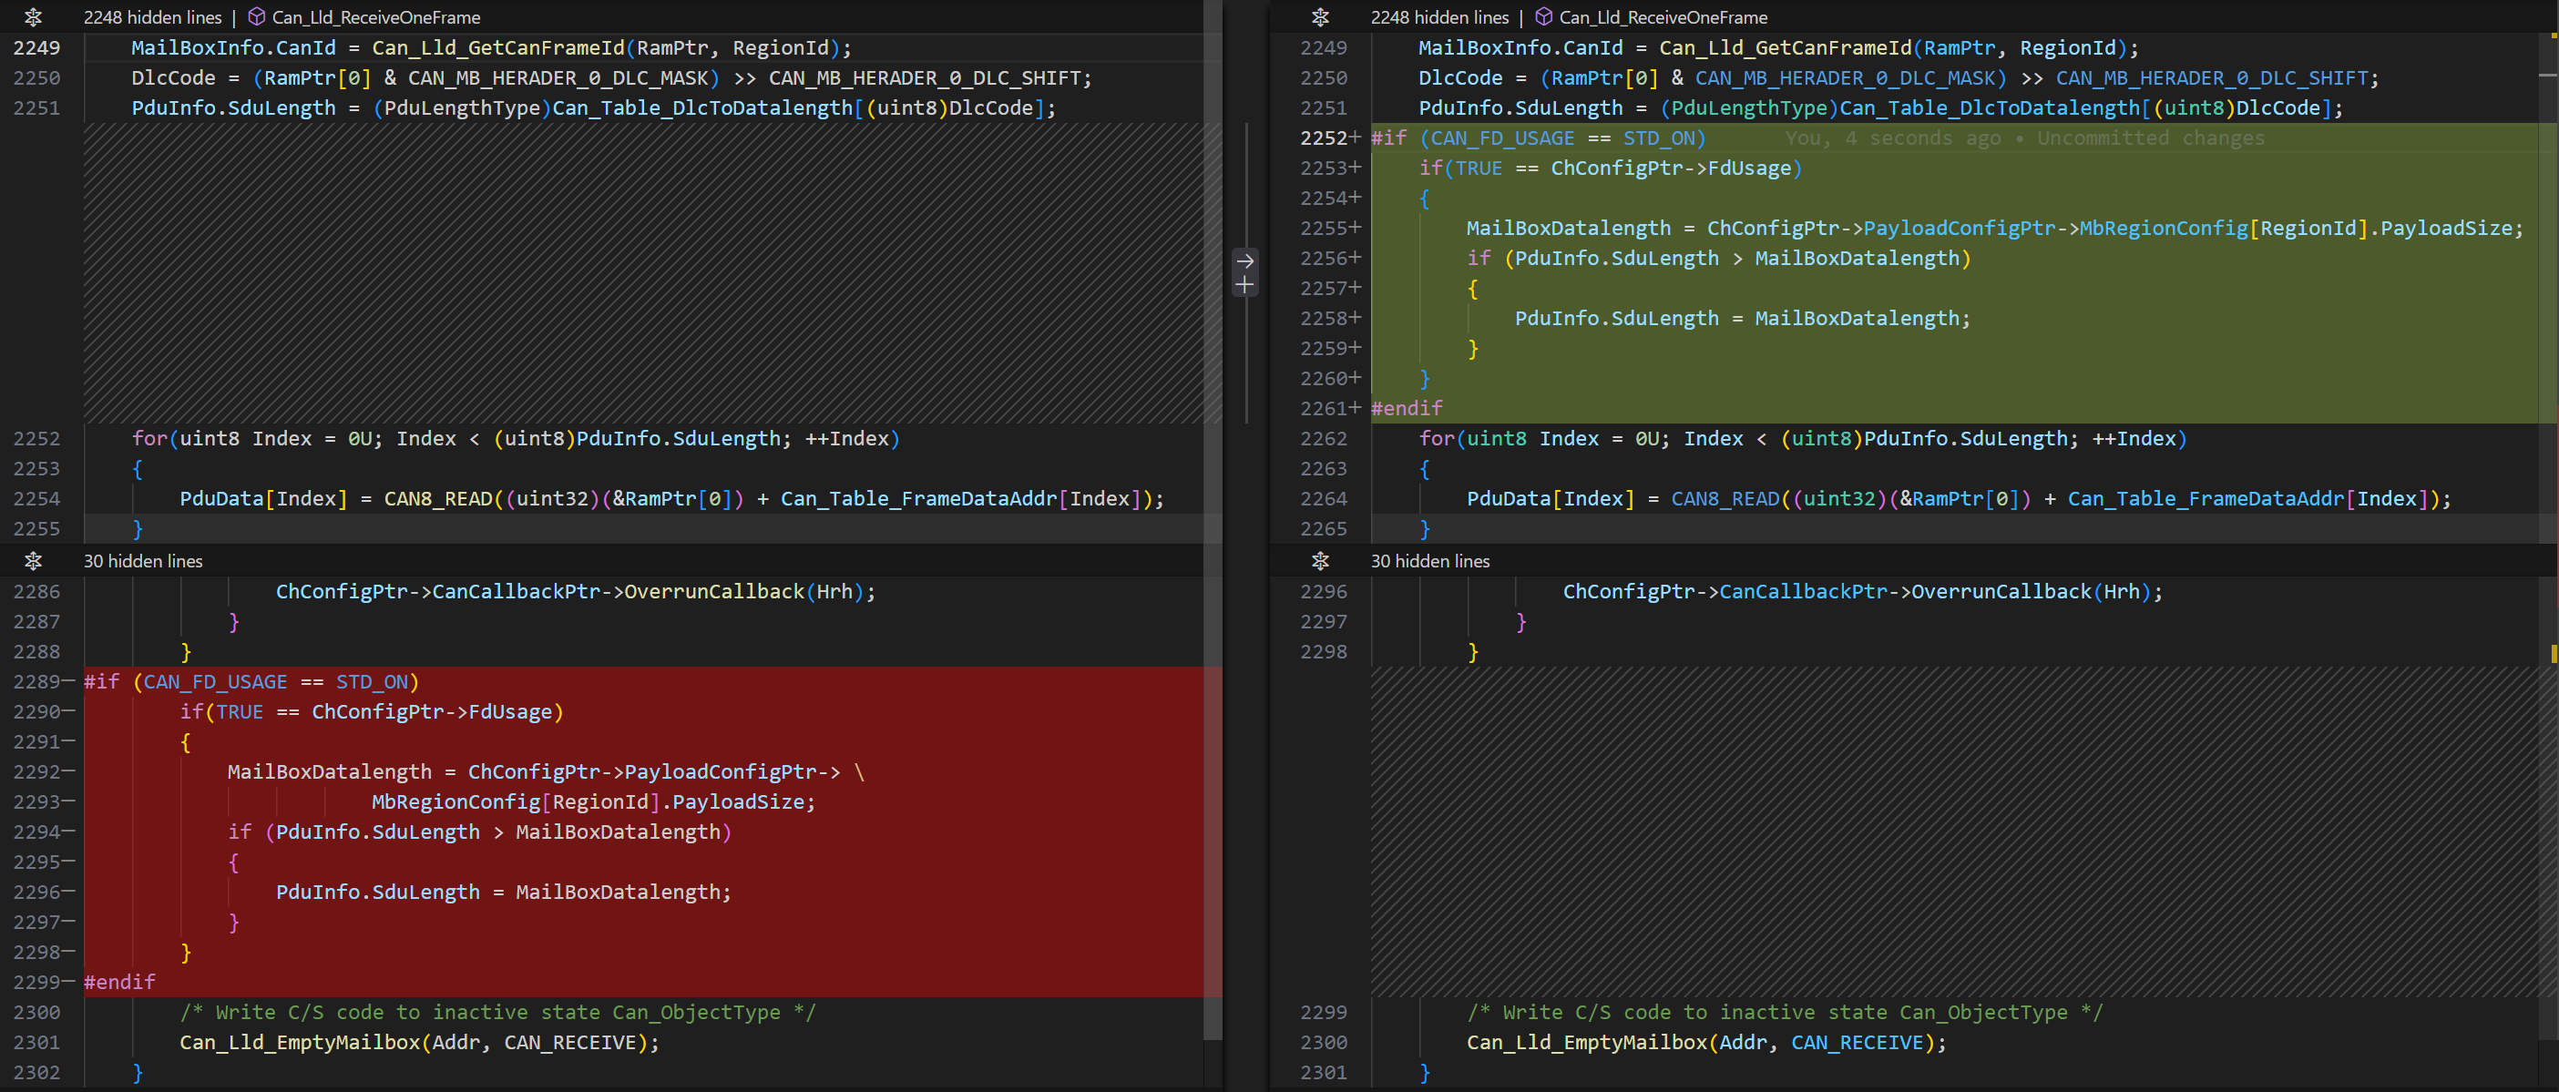Image resolution: width=2559 pixels, height=1092 pixels.
Task: Click 'Can_Lld_GetCanFrameId' call in right pane
Action: [1786, 47]
